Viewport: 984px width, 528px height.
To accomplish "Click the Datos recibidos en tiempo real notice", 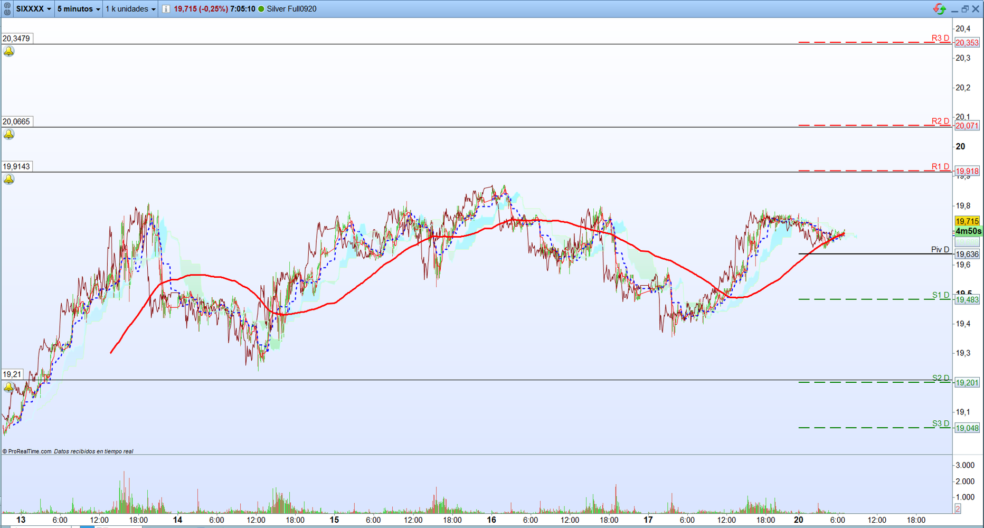I will 93,451.
